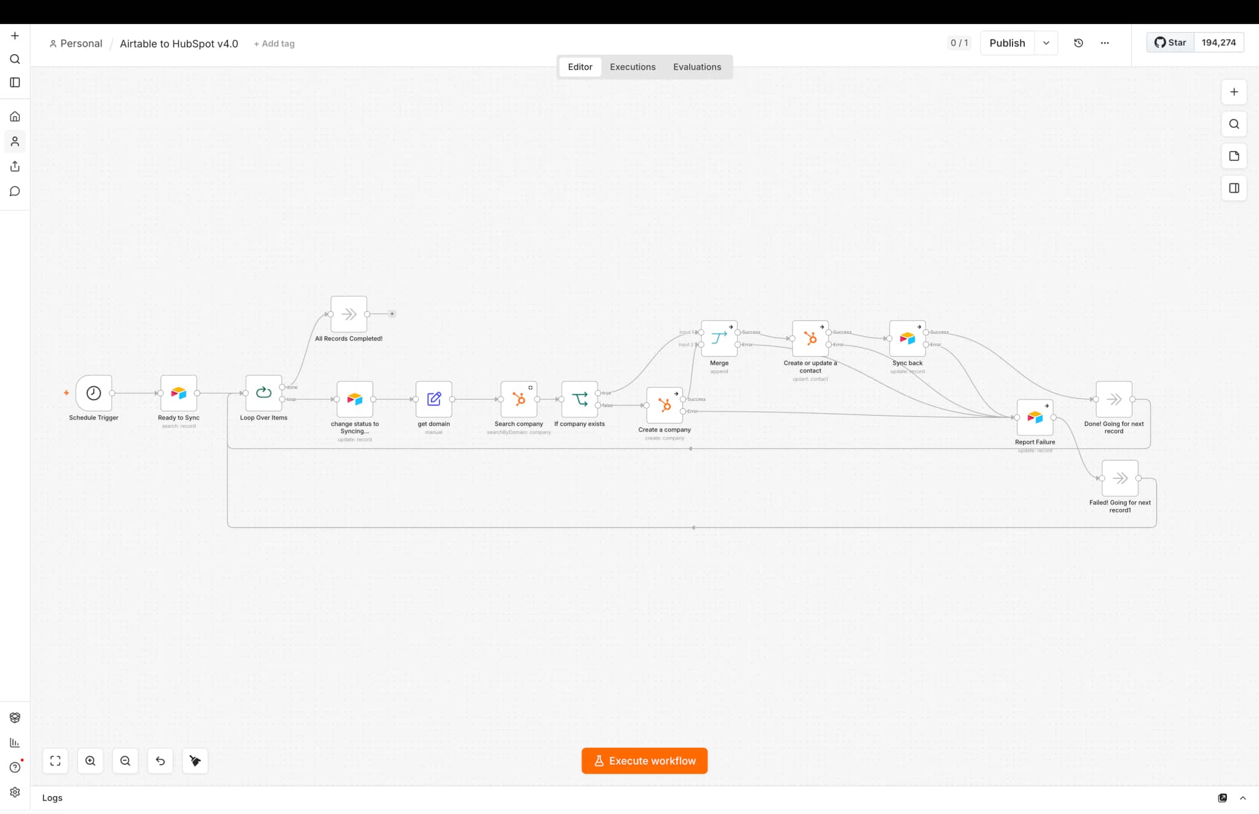
Task: Open the Personal user icon in sidebar
Action: [15, 141]
